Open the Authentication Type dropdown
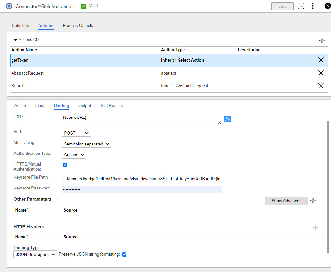 coord(74,155)
